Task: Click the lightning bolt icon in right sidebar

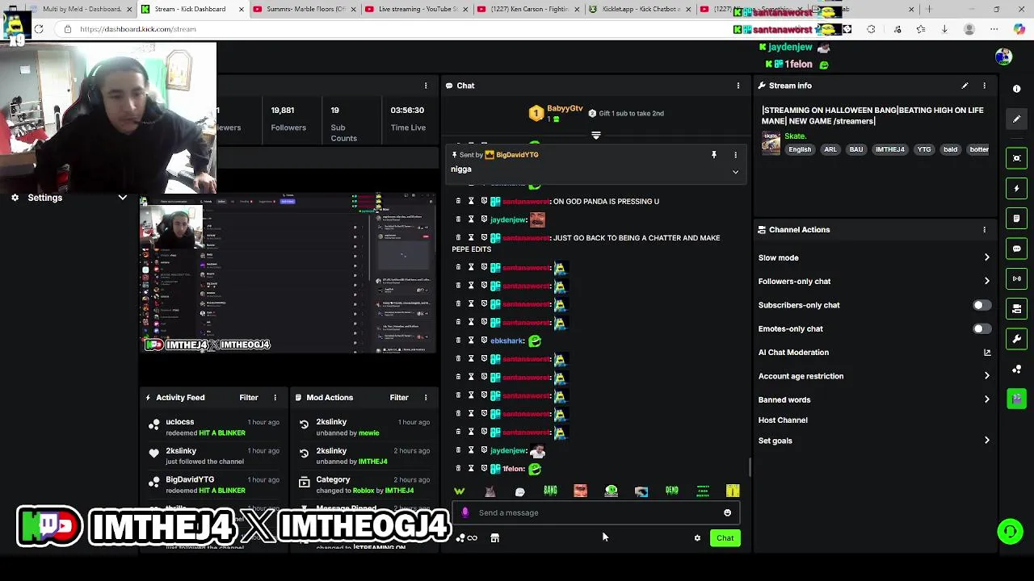Action: (x=1017, y=188)
